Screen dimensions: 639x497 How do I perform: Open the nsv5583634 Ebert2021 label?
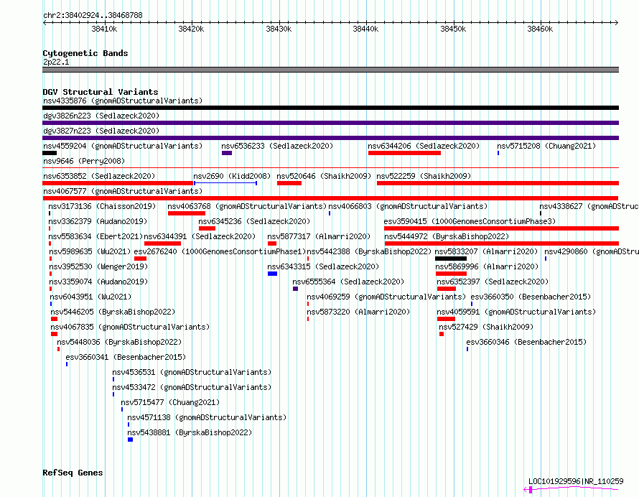pos(95,236)
